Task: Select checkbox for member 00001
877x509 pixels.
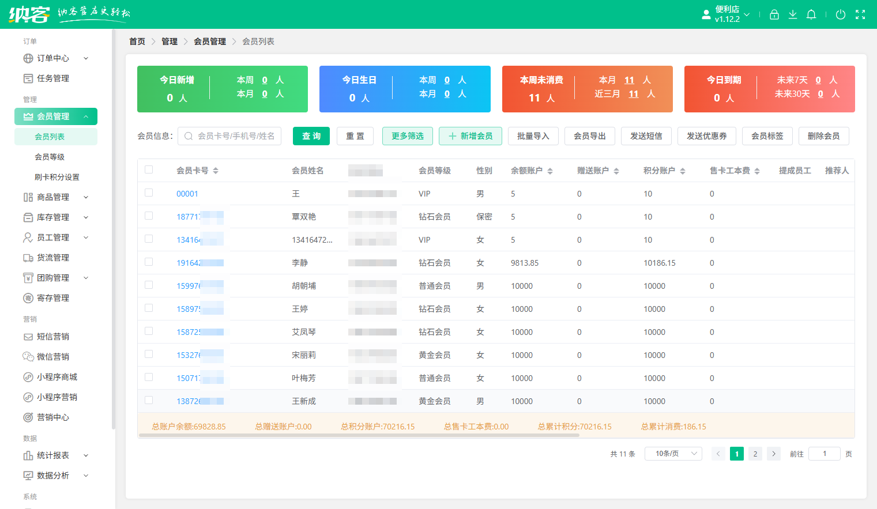Action: click(x=149, y=193)
